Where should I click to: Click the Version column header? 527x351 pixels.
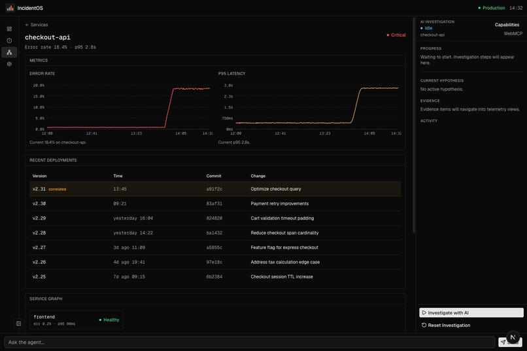coord(40,176)
